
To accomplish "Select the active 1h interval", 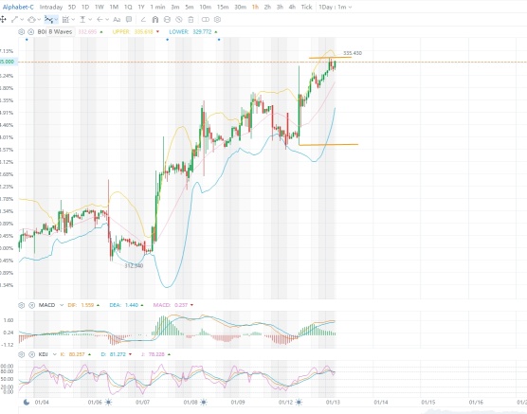I will [x=255, y=7].
